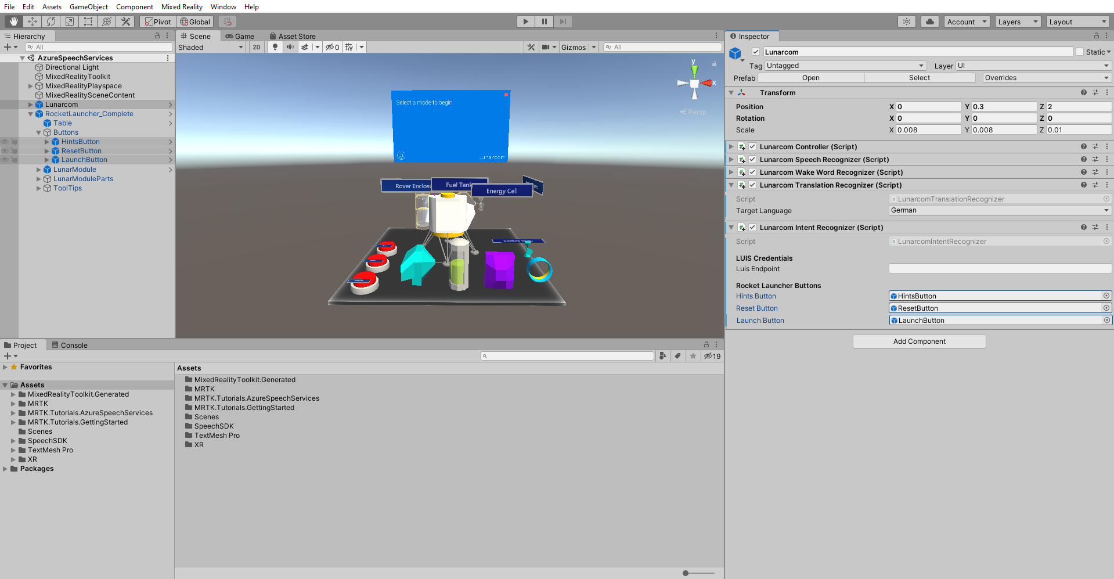Image resolution: width=1114 pixels, height=579 pixels.
Task: Toggle visibility eye of LaunchButton row
Action: [5, 160]
